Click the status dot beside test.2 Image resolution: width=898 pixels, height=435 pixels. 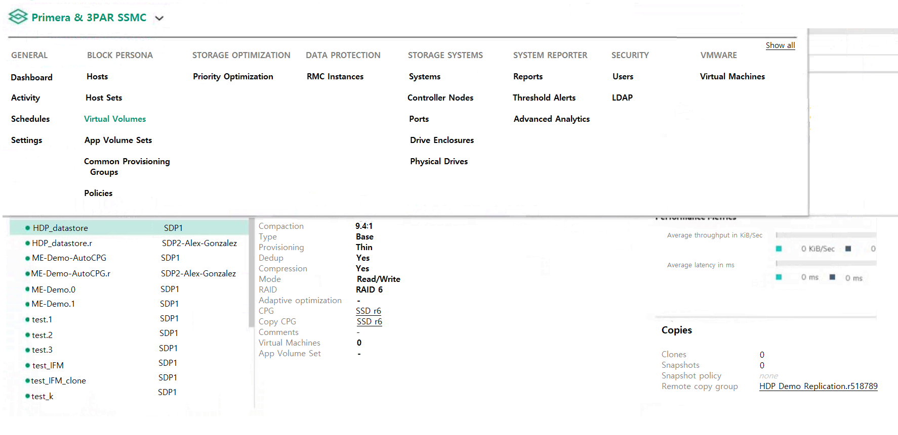[x=27, y=335]
